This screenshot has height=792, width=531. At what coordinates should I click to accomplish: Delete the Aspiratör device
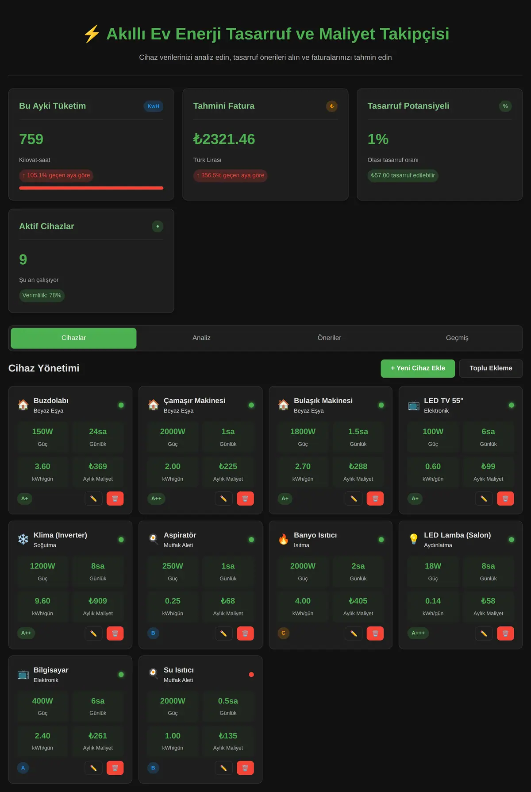[245, 634]
